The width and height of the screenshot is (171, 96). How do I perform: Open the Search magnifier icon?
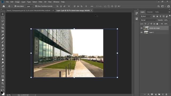click(158, 6)
